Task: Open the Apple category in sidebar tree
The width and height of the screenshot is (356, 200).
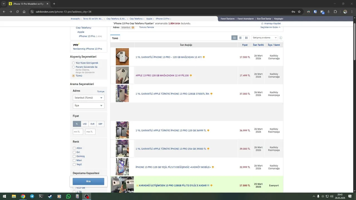Action: coord(81,32)
